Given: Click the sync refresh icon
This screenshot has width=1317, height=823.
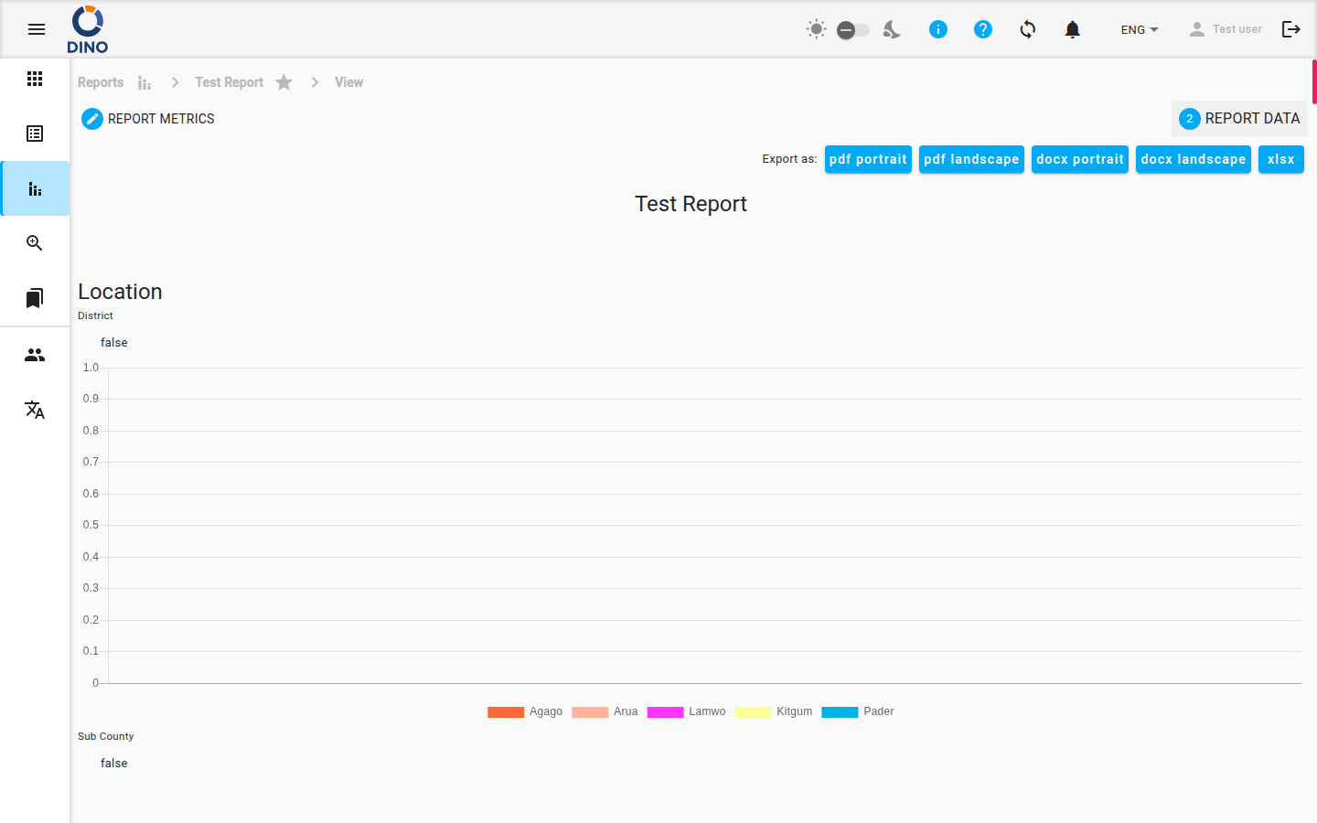Looking at the screenshot, I should click(x=1028, y=29).
